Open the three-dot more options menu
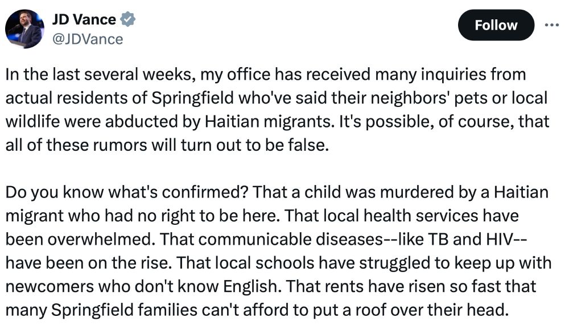Image resolution: width=569 pixels, height=325 pixels. pyautogui.click(x=552, y=25)
